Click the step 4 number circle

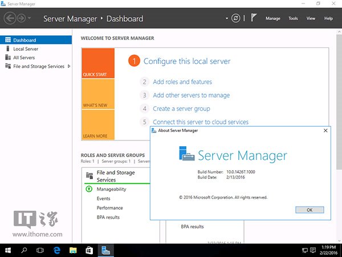click(144, 109)
